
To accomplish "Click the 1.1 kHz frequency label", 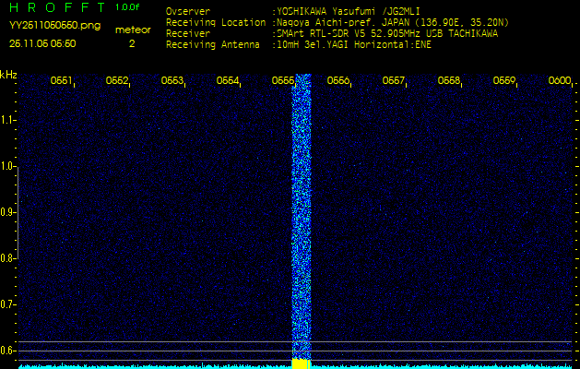I will pos(7,120).
